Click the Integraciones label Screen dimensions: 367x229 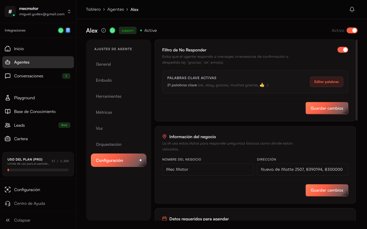coord(15,30)
